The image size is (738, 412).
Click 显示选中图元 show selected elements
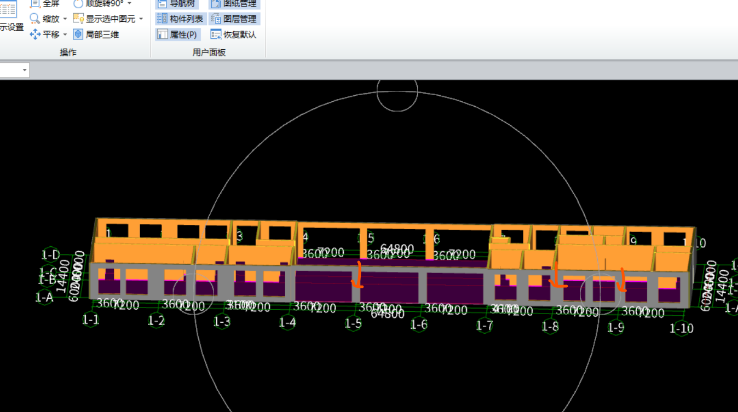(104, 19)
